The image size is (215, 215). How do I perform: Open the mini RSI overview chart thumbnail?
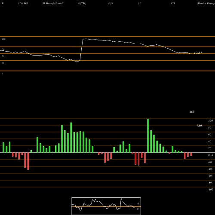(106, 206)
